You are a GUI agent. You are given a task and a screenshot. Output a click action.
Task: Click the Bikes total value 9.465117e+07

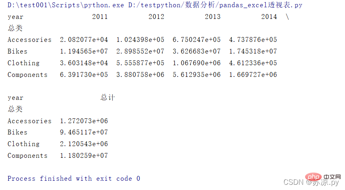(x=84, y=132)
